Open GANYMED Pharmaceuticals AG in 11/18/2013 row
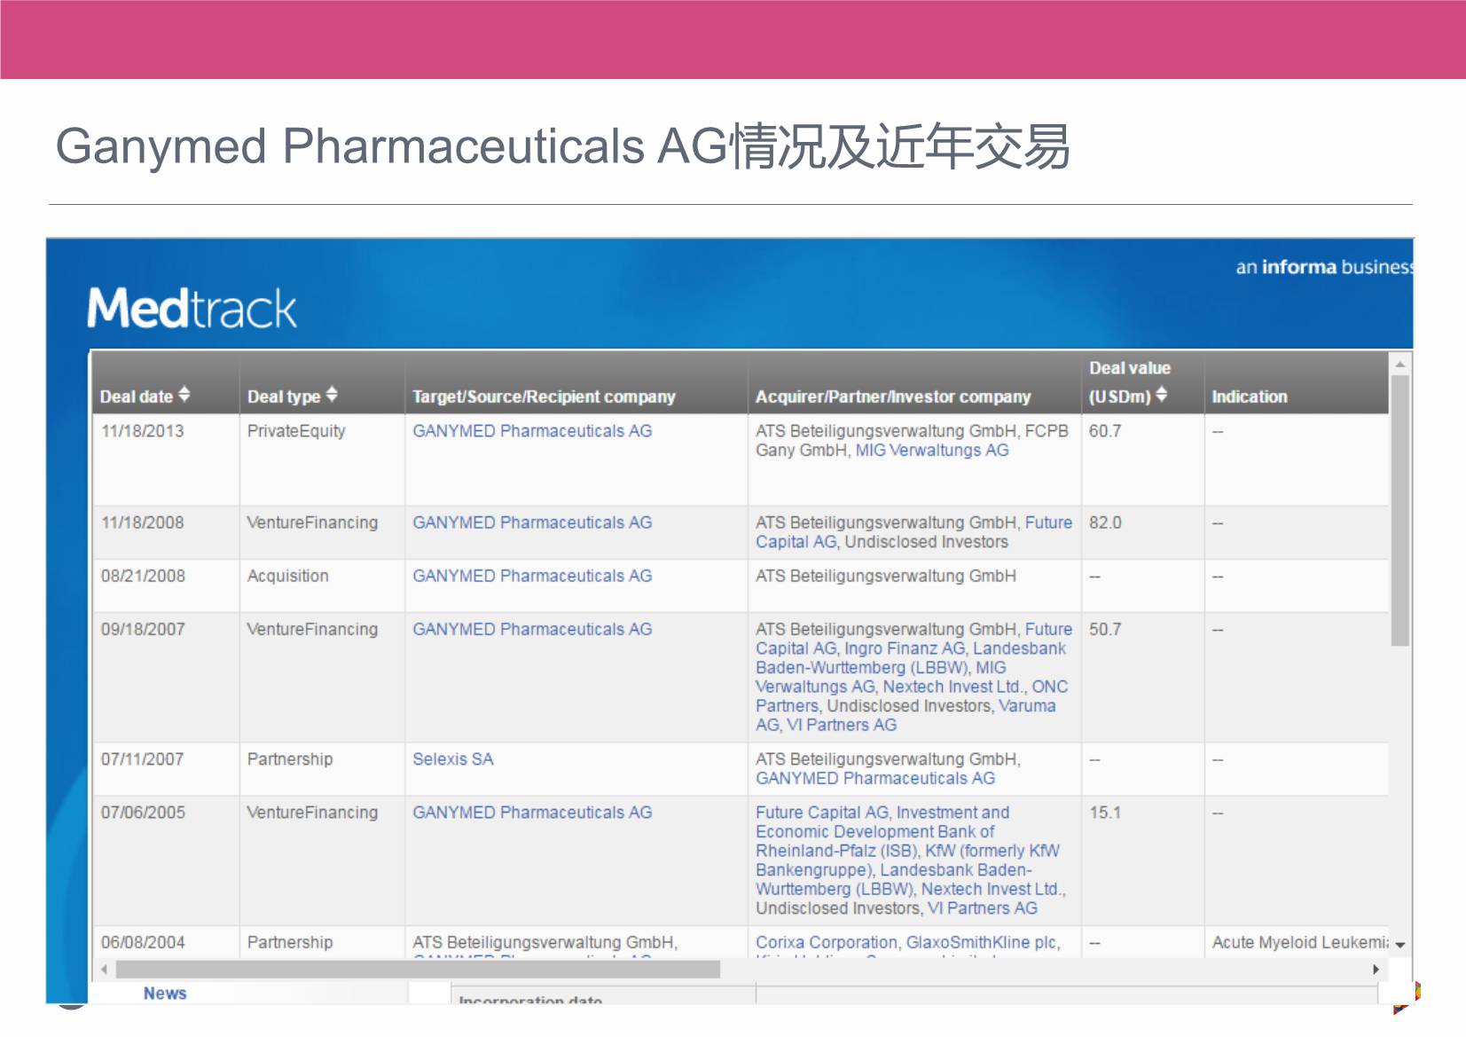Viewport: 1466px width, 1037px height. point(532,431)
